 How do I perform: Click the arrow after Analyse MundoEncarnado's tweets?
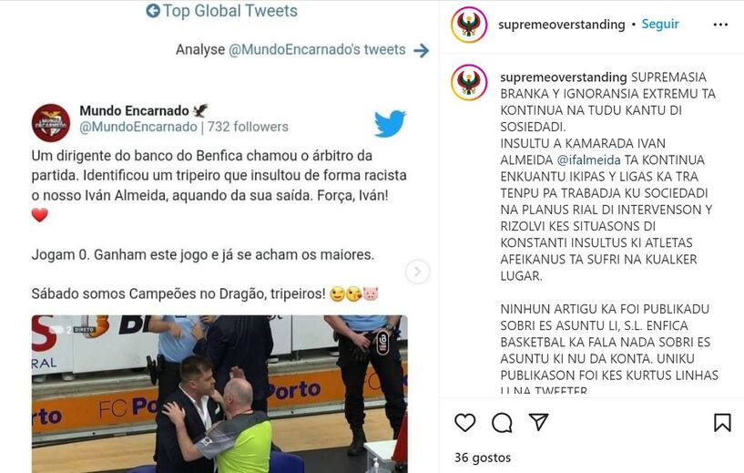[421, 50]
